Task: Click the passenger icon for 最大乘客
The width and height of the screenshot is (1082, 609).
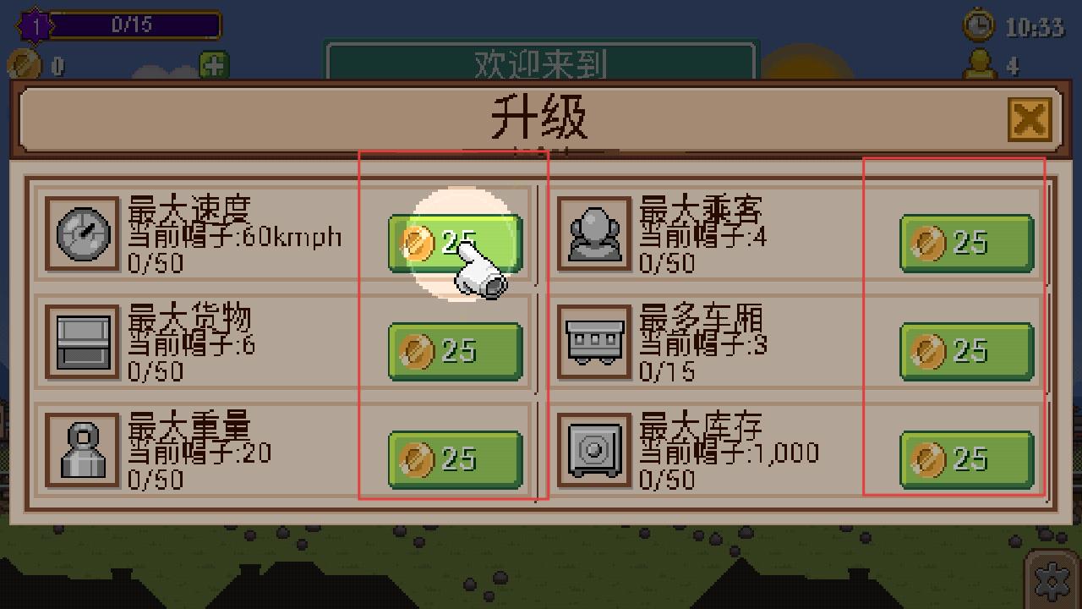Action: pyautogui.click(x=594, y=233)
